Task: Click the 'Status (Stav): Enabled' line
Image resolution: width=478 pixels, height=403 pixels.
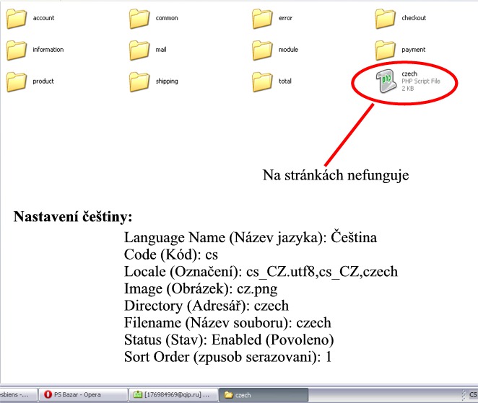Action: tap(229, 340)
